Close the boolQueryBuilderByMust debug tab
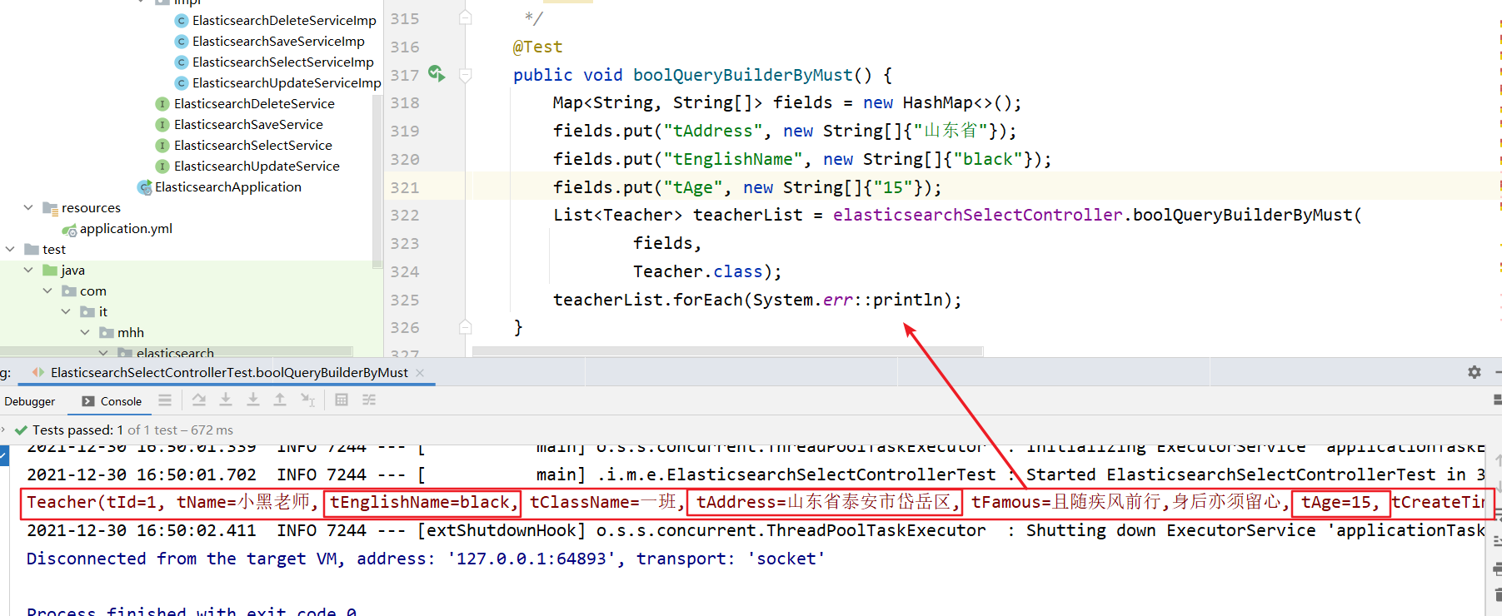This screenshot has width=1502, height=616. point(420,372)
